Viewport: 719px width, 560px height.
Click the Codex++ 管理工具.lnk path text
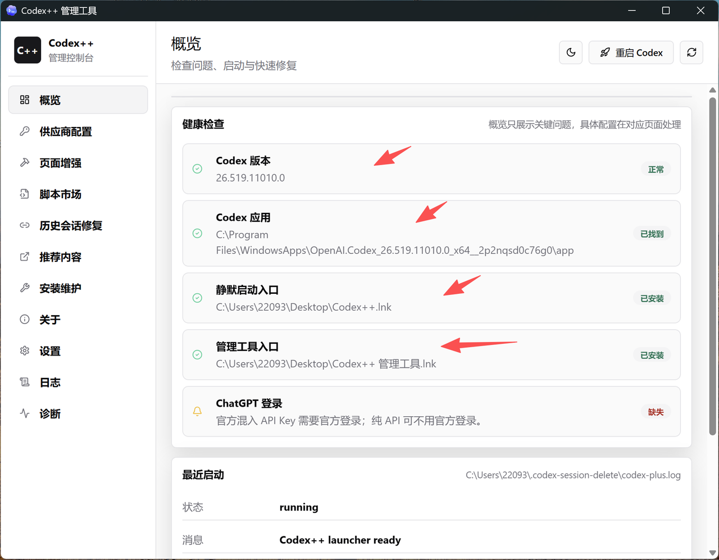(326, 364)
